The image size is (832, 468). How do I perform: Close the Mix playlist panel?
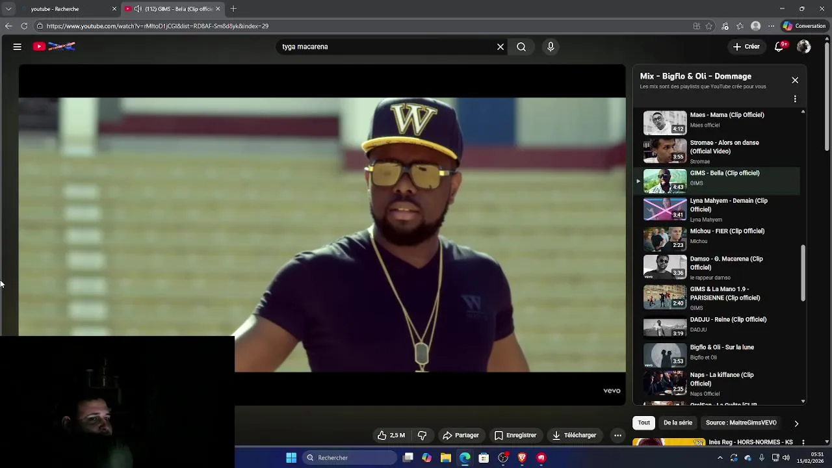795,80
